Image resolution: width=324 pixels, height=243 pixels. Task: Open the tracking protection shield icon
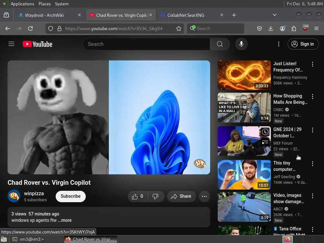click(51, 28)
